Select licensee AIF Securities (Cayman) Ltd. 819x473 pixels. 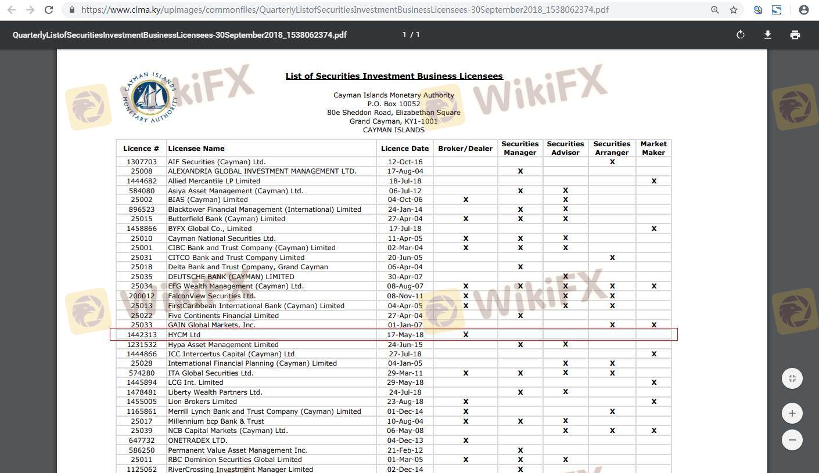(217, 162)
